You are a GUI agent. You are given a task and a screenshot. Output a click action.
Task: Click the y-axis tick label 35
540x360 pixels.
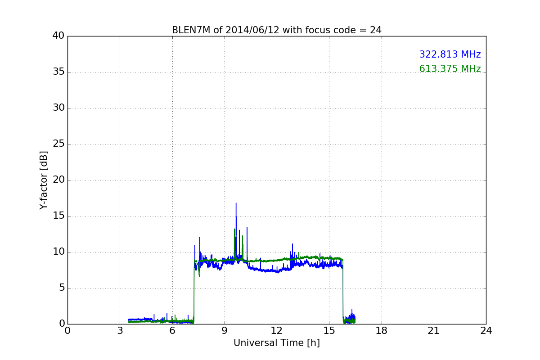pos(58,72)
